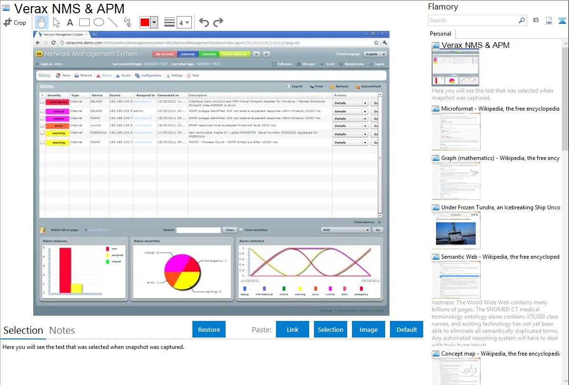The image size is (569, 385).
Task: Open the line thickness selector
Action: pos(169,22)
